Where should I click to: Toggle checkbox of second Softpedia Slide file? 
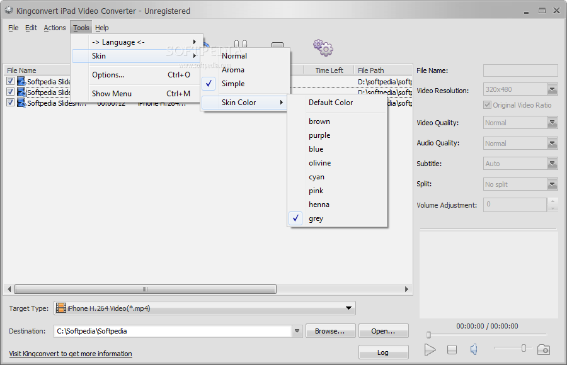tap(11, 92)
